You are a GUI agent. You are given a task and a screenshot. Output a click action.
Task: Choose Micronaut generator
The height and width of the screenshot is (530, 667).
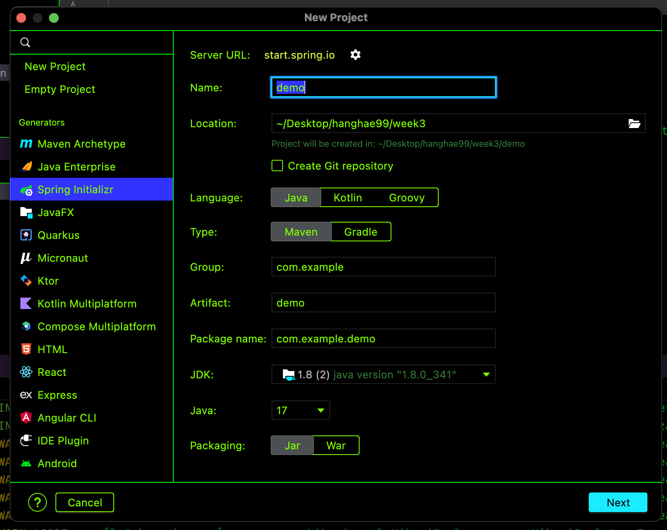(91, 258)
